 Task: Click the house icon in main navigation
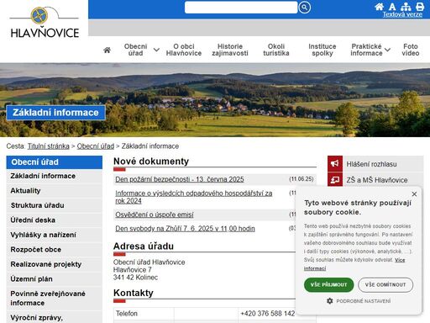(107, 50)
